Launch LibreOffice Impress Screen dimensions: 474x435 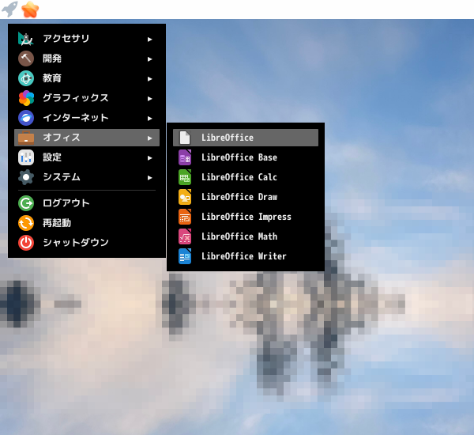coord(246,217)
